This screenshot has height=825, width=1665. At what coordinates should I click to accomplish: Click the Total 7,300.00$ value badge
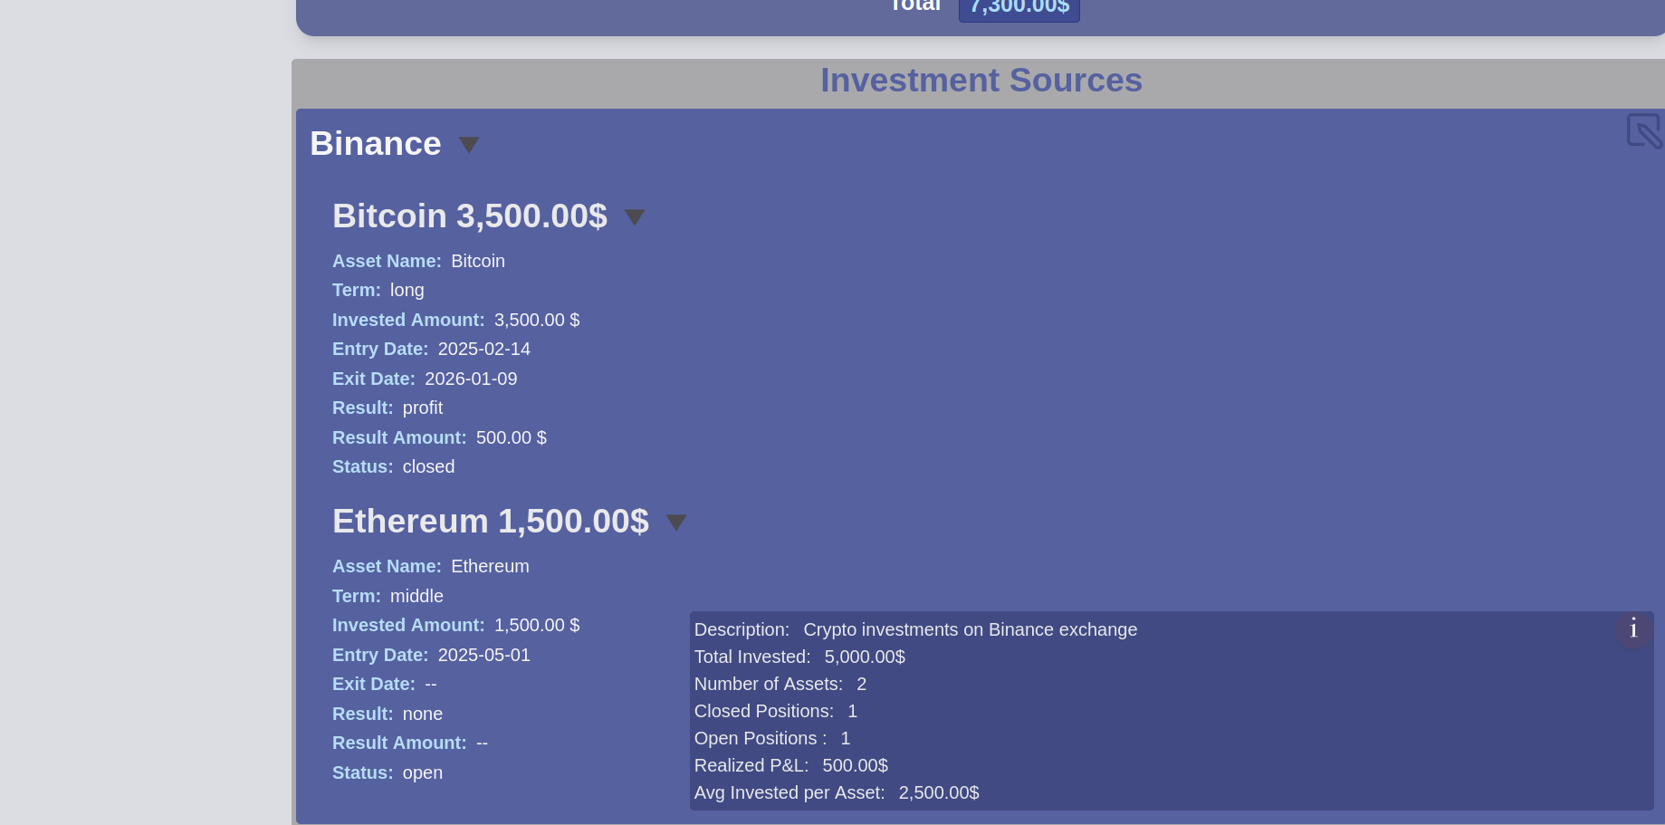click(x=1019, y=7)
